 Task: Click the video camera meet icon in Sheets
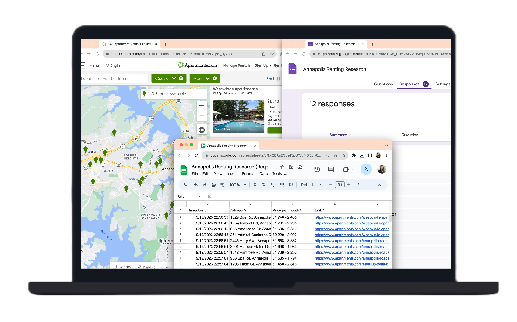346,169
